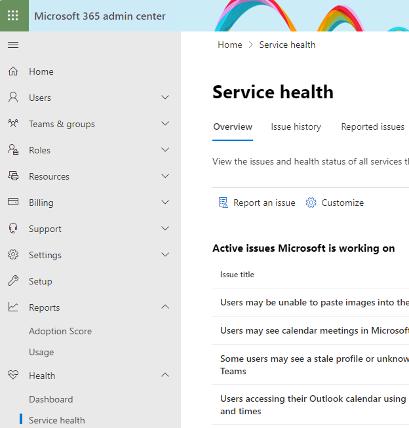The width and height of the screenshot is (409, 428).
Task: Click the Support headset icon
Action: pyautogui.click(x=13, y=228)
